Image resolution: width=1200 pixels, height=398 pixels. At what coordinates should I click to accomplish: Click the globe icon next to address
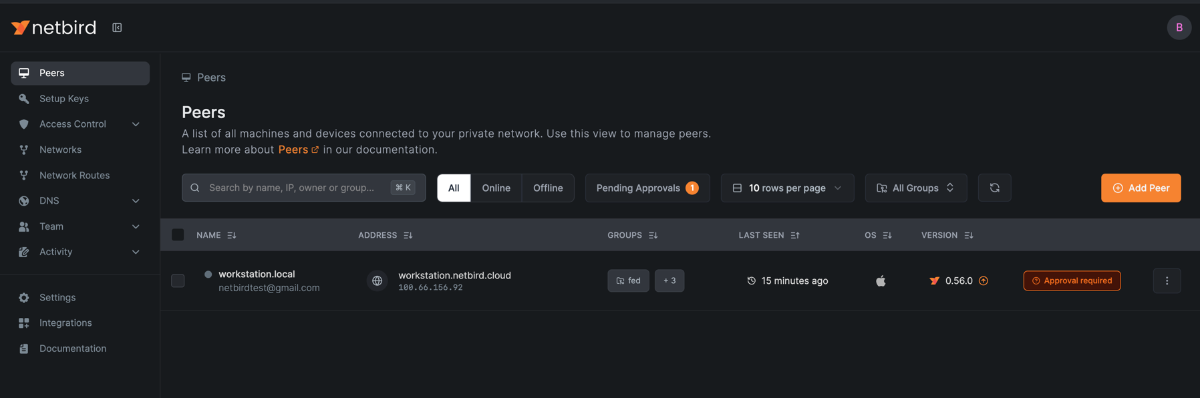coord(378,281)
